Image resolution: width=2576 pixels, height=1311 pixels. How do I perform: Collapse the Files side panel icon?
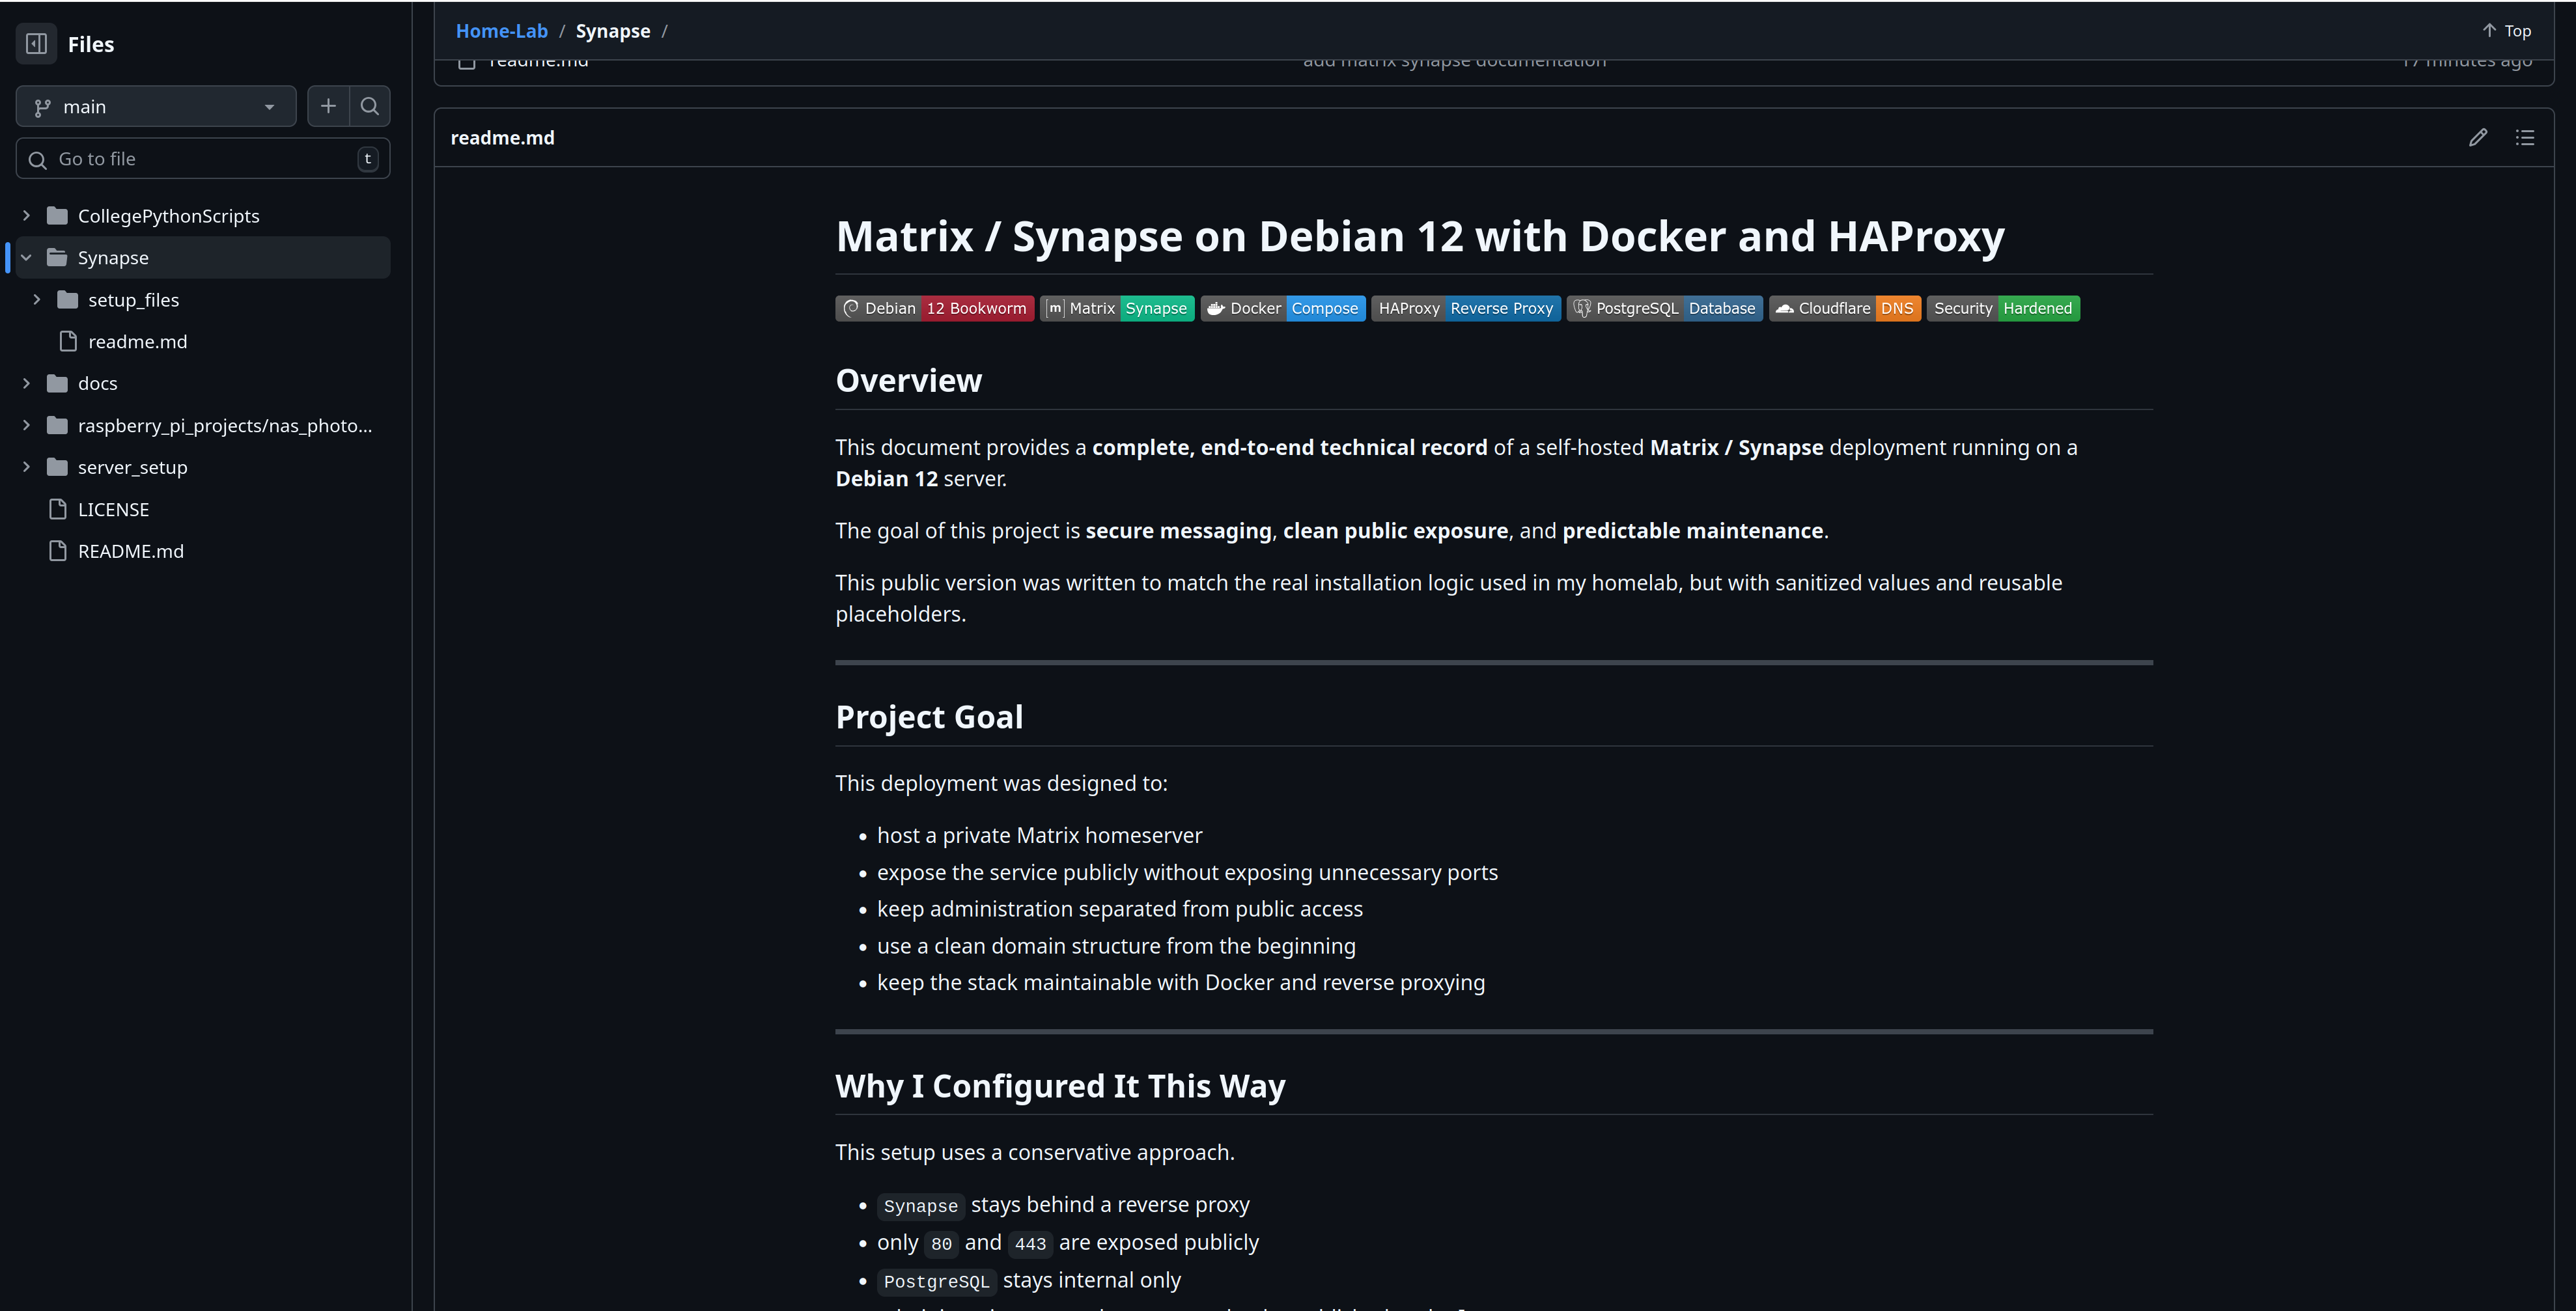(x=37, y=44)
